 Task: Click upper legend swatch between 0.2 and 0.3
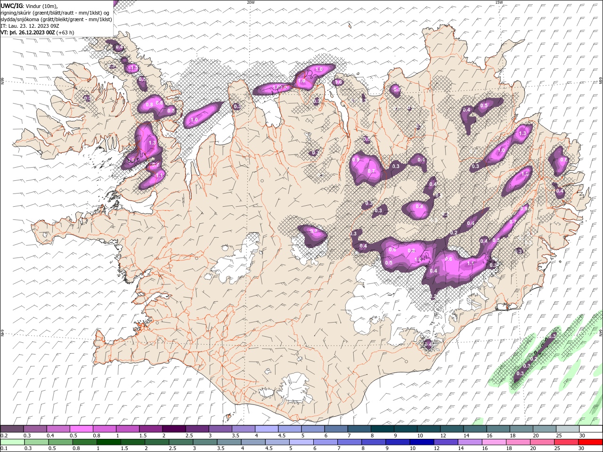tap(12, 429)
